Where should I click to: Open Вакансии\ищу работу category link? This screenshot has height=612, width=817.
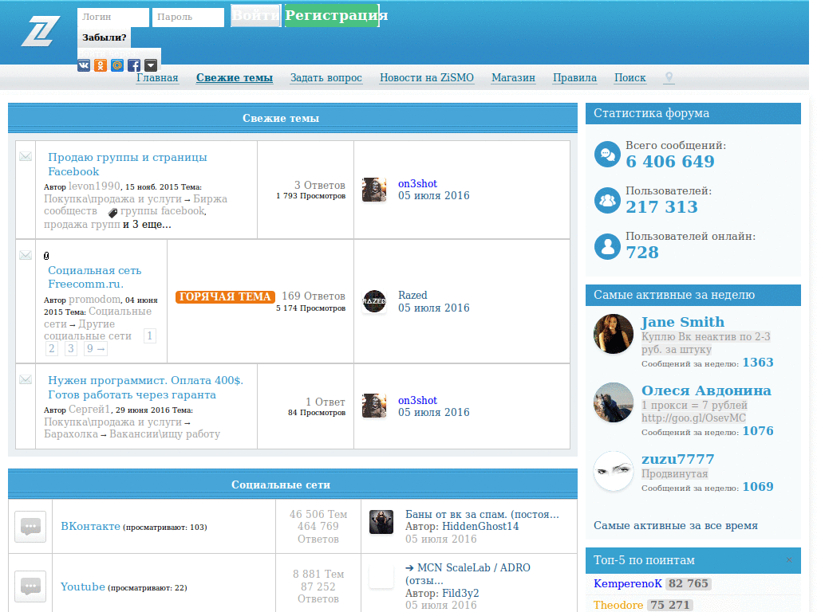click(x=164, y=433)
